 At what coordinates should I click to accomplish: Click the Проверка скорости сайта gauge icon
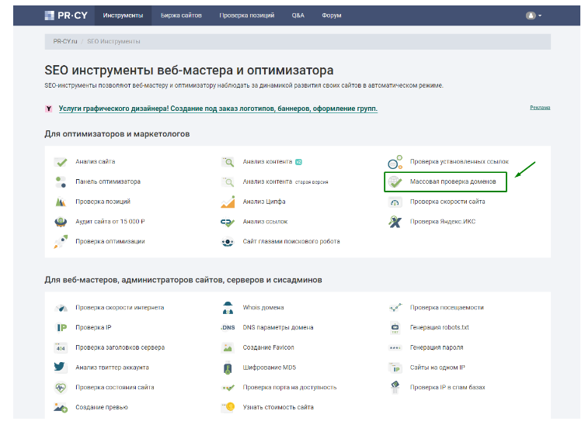click(x=395, y=202)
